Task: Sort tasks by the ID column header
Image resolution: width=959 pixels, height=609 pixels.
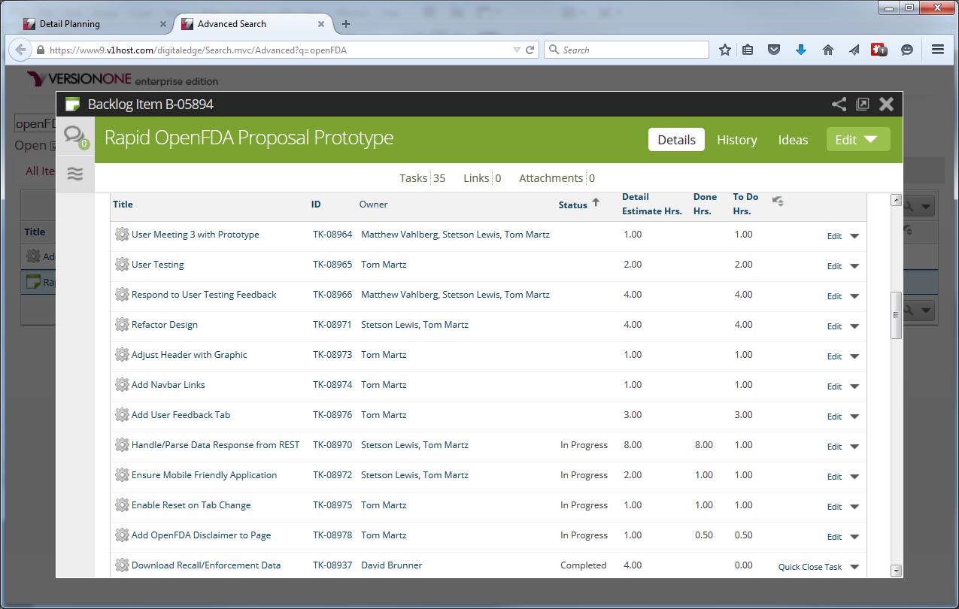Action: 316,204
